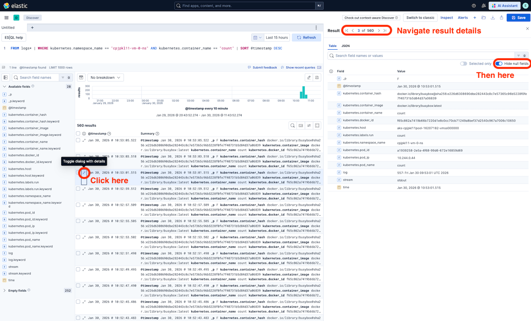
Task: Go to first result in flyout
Action: [x=347, y=31]
